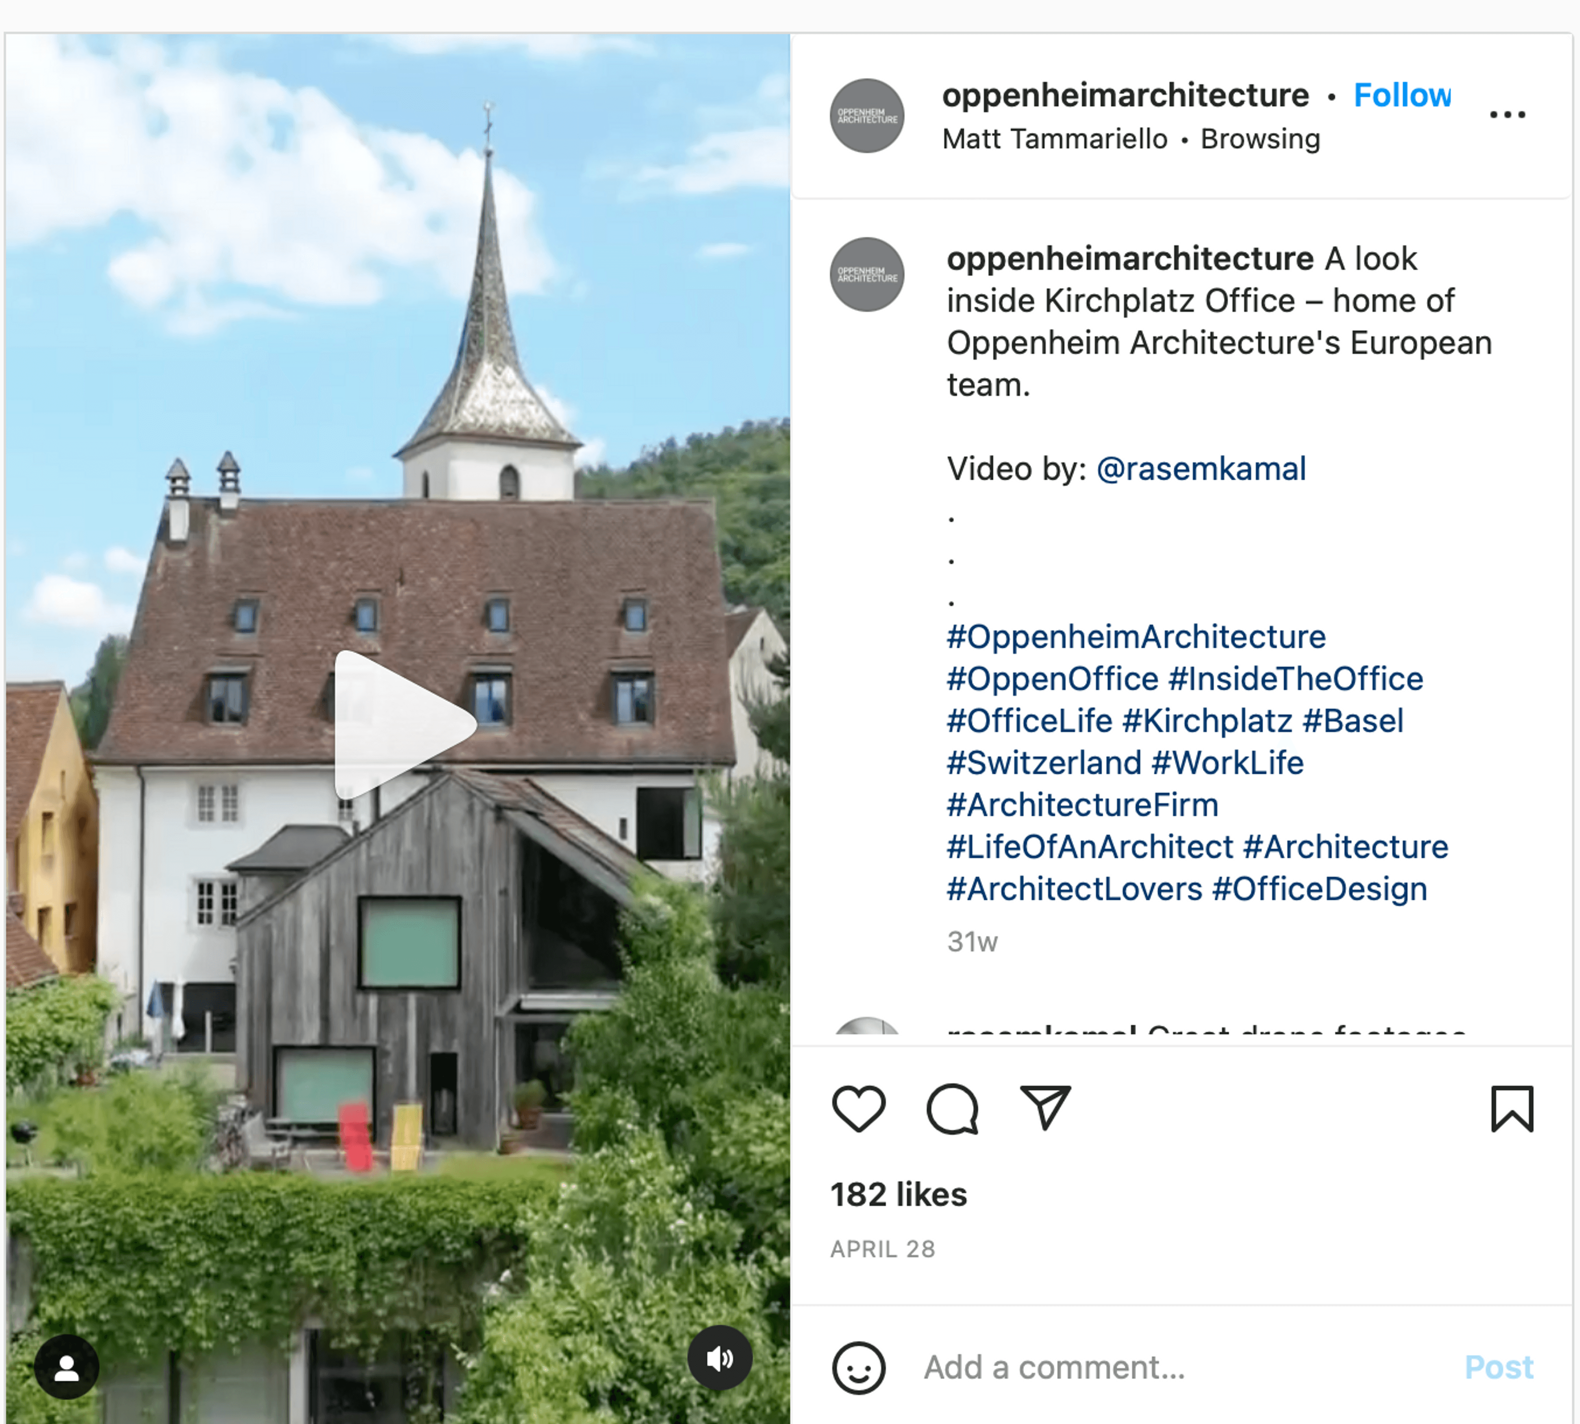Open more options three-dot menu

tap(1507, 115)
